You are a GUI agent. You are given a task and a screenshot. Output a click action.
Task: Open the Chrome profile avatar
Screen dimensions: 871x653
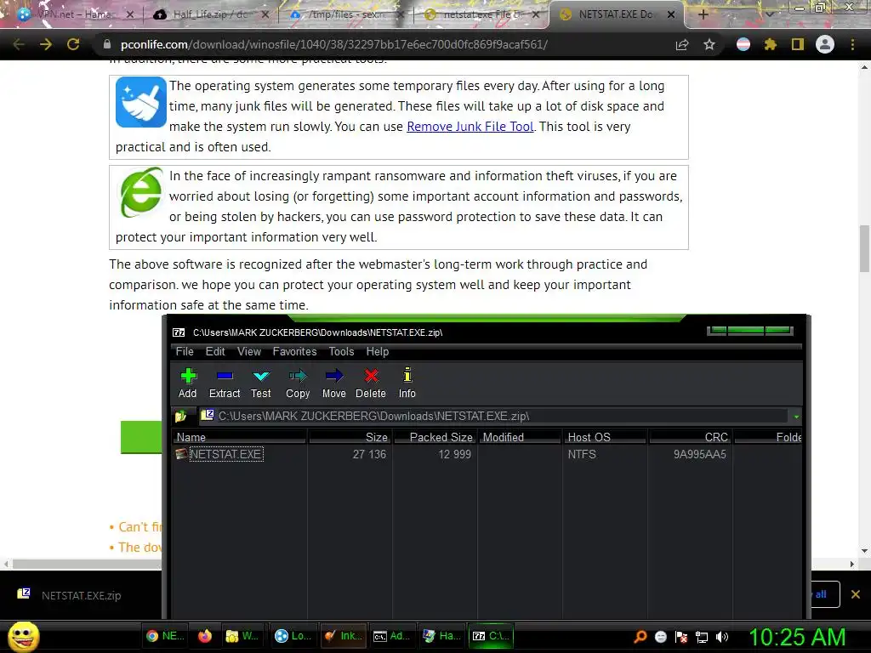[x=825, y=44]
